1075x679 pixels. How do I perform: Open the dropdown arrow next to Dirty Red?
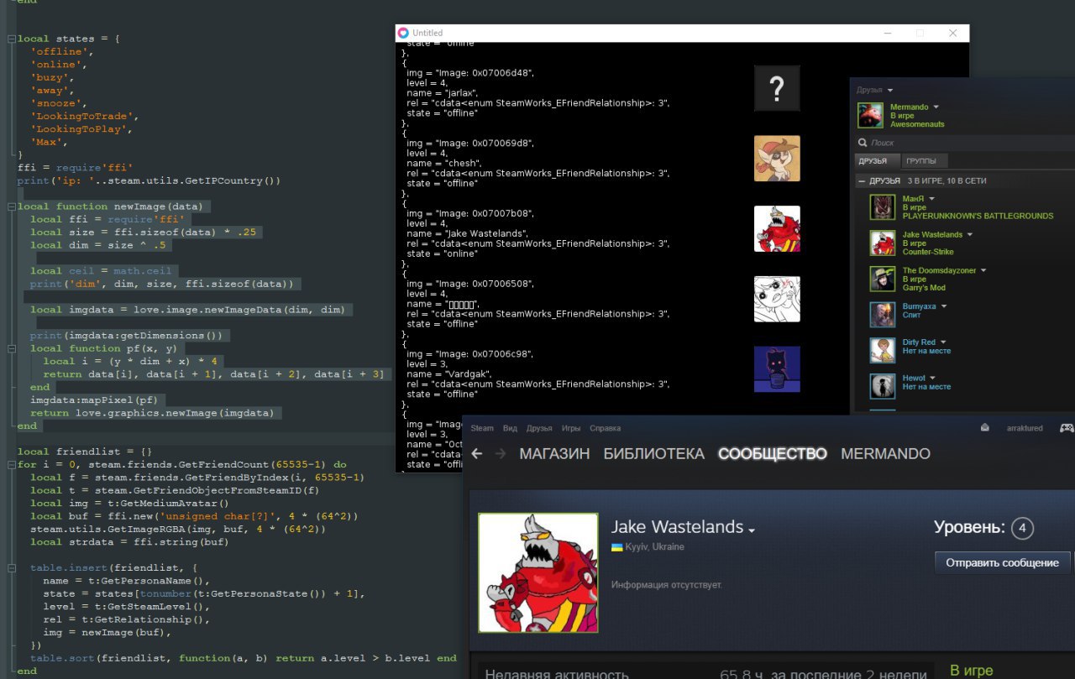[x=943, y=342]
